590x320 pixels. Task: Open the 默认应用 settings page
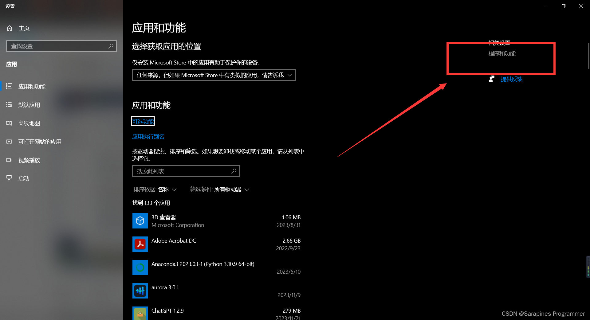pos(61,105)
